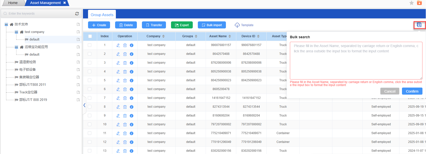Viewport: 426px width, 154px height.
Task: Click the edit icon in row 1
Action: (x=118, y=45)
